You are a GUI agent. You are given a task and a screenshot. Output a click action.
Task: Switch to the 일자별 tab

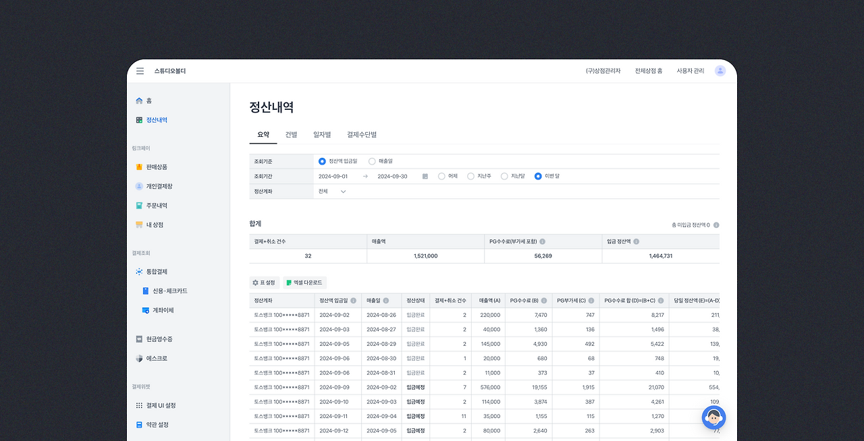322,135
